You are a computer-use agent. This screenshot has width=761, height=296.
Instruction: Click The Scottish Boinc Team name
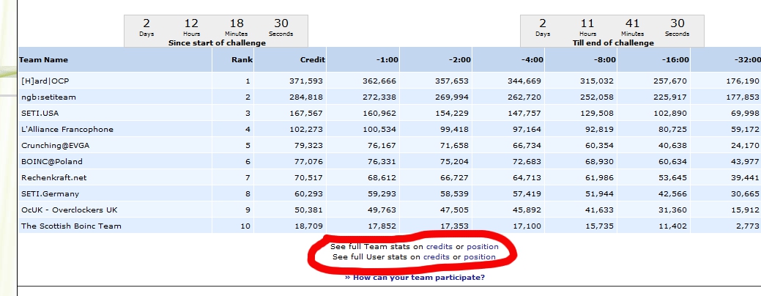pyautogui.click(x=71, y=226)
